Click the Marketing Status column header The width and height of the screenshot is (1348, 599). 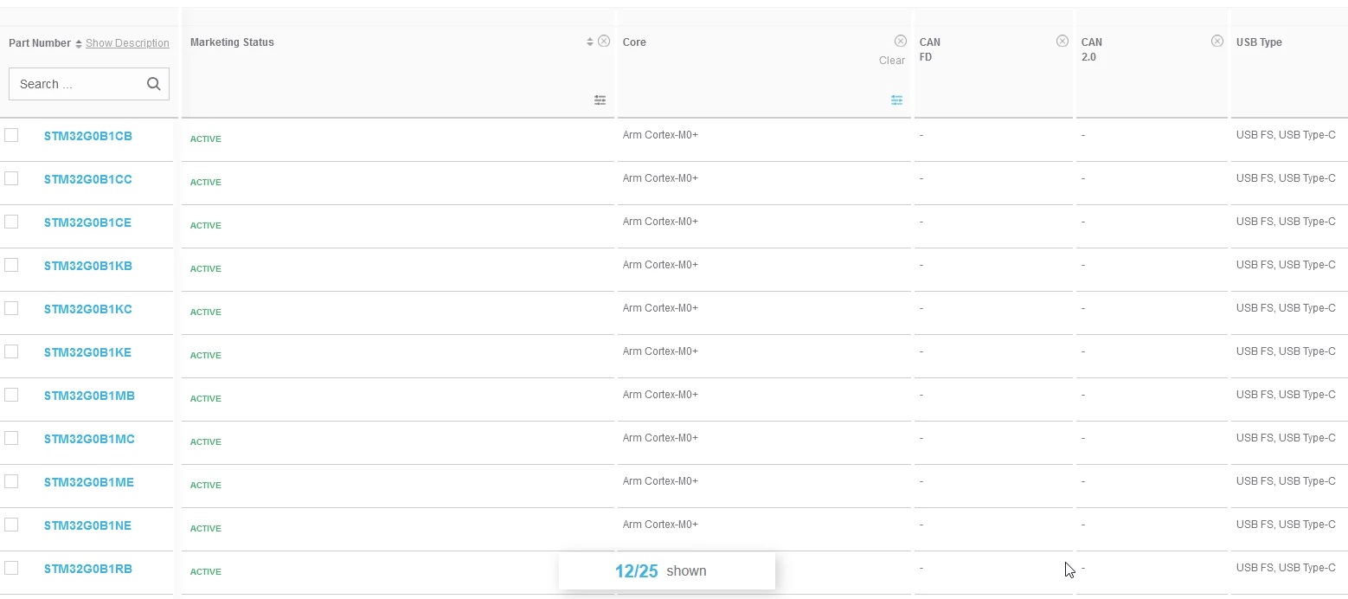[x=232, y=42]
